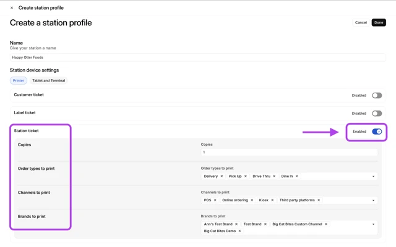
Task: Switch to Tablet and Terminal tab
Action: (48, 80)
